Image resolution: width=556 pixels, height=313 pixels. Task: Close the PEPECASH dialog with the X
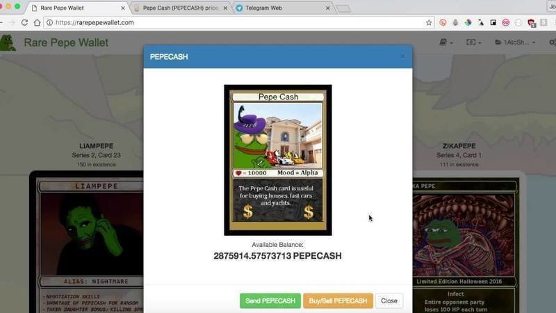[402, 56]
